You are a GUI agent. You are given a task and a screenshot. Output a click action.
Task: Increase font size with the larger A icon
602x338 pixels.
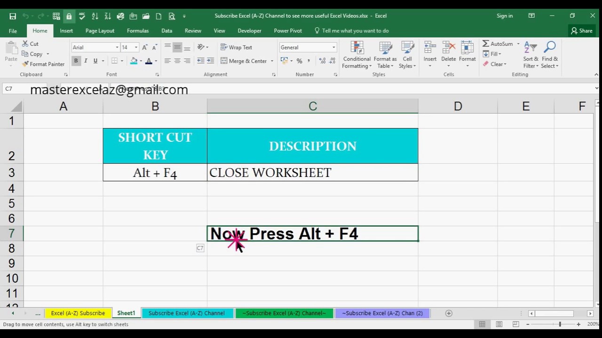[145, 47]
